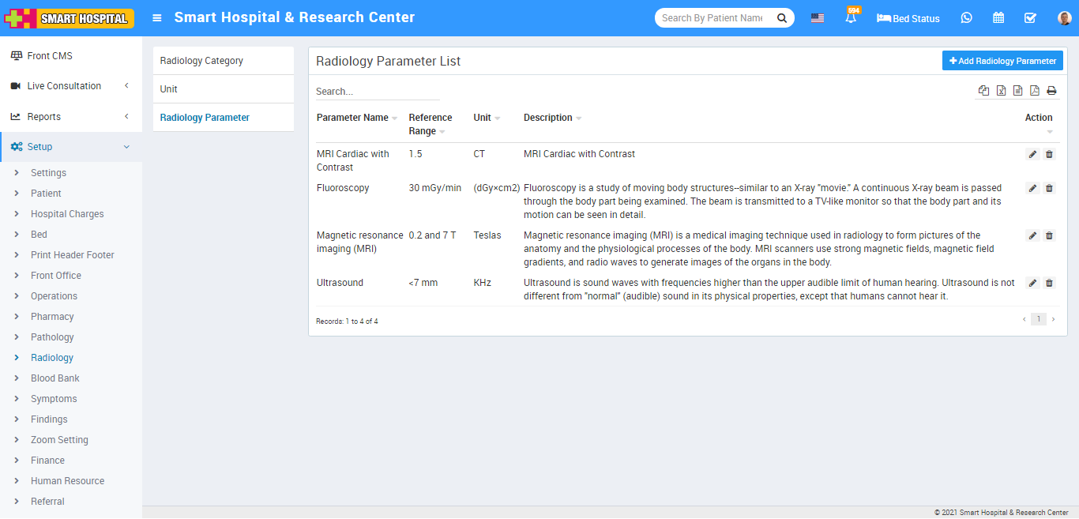This screenshot has width=1079, height=519.
Task: Open language selector US flag
Action: (x=818, y=18)
